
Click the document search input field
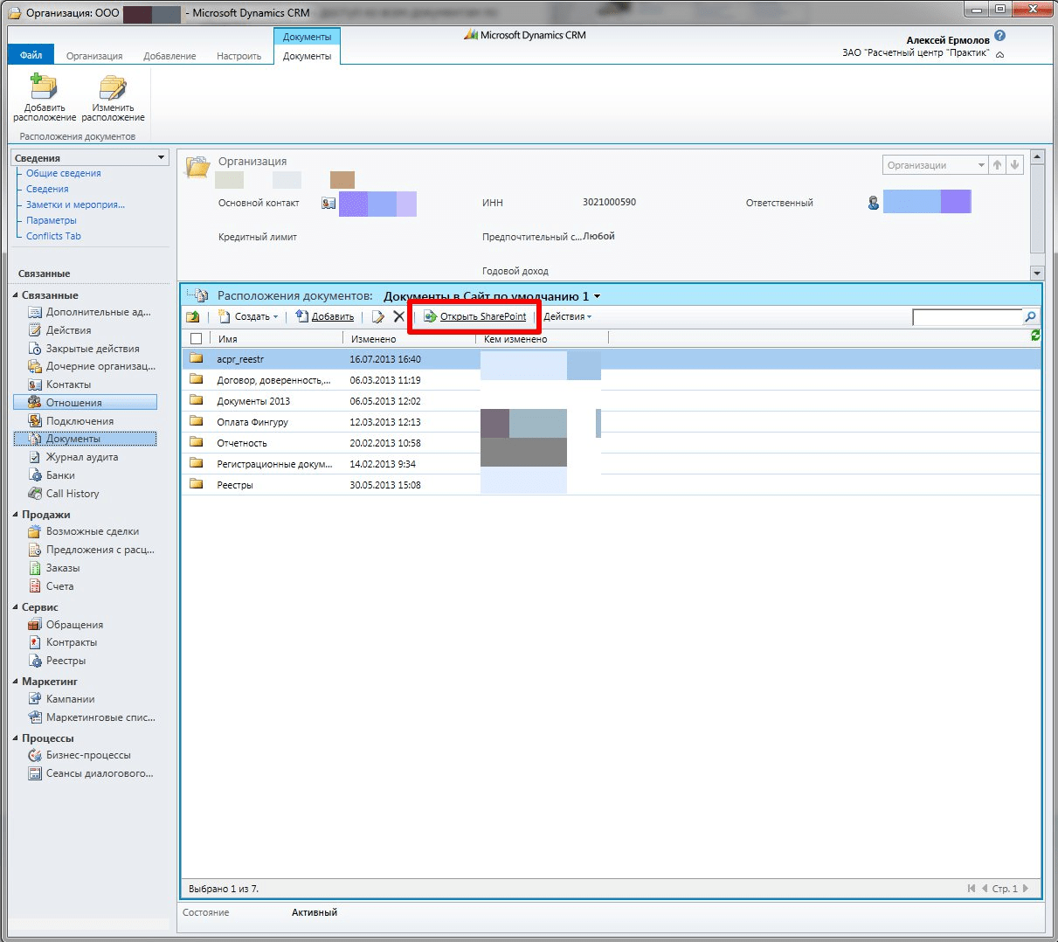tap(966, 317)
